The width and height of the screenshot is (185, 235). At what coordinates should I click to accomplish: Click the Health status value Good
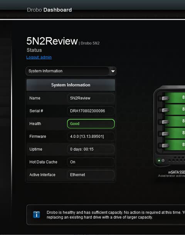point(91,123)
